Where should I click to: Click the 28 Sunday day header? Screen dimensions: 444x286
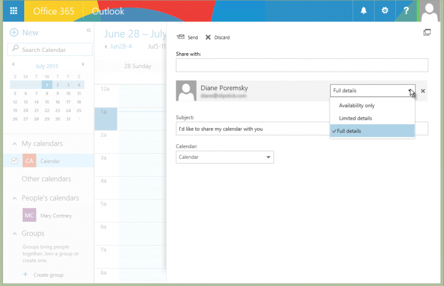click(138, 66)
